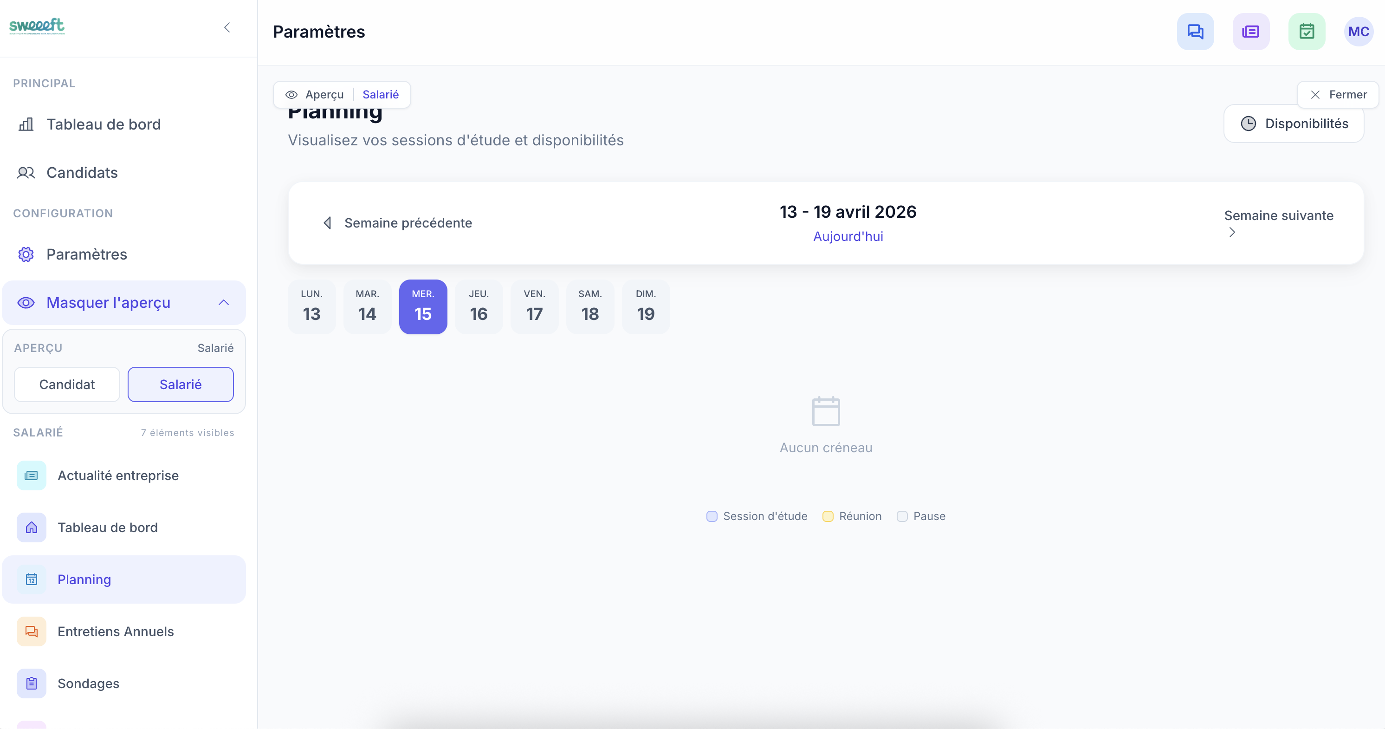This screenshot has width=1385, height=729.
Task: Select the Tableau de bord chart icon
Action: click(x=26, y=124)
